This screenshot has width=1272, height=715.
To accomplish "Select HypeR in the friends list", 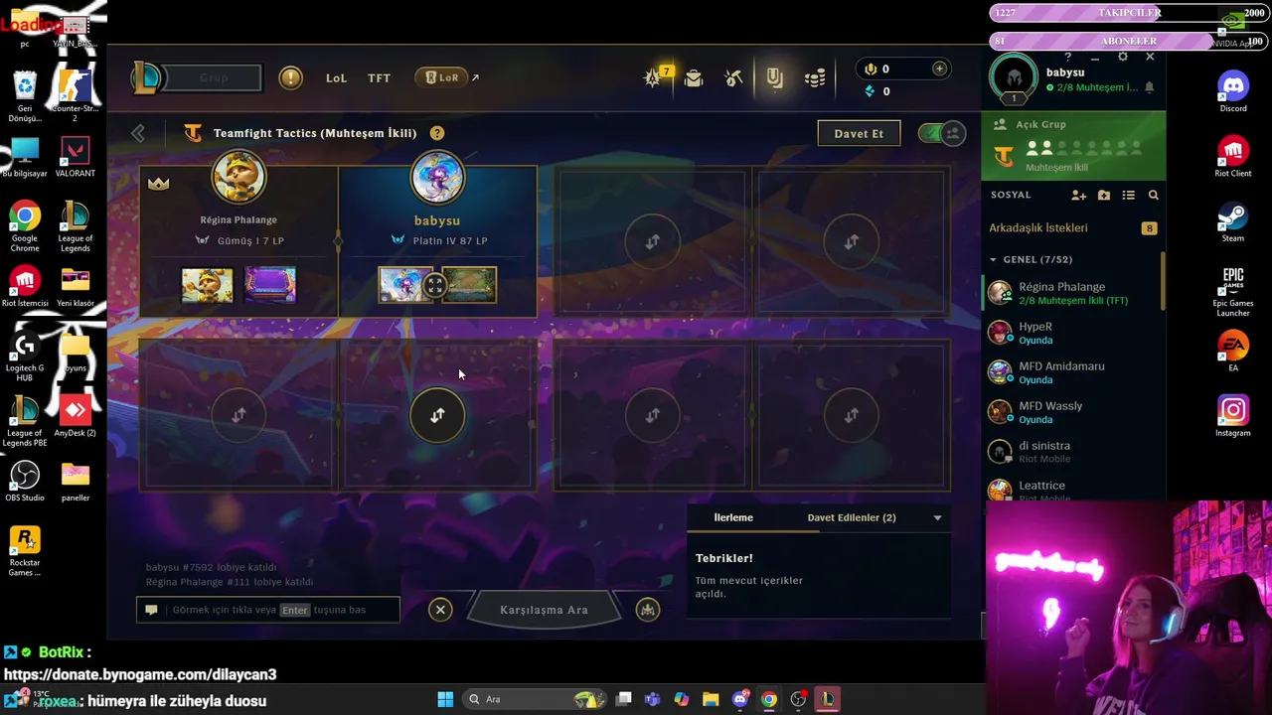I will (x=1072, y=333).
